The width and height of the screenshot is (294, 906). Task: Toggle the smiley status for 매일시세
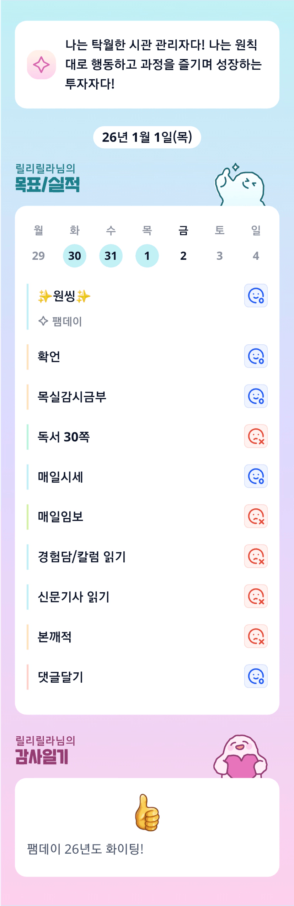256,476
